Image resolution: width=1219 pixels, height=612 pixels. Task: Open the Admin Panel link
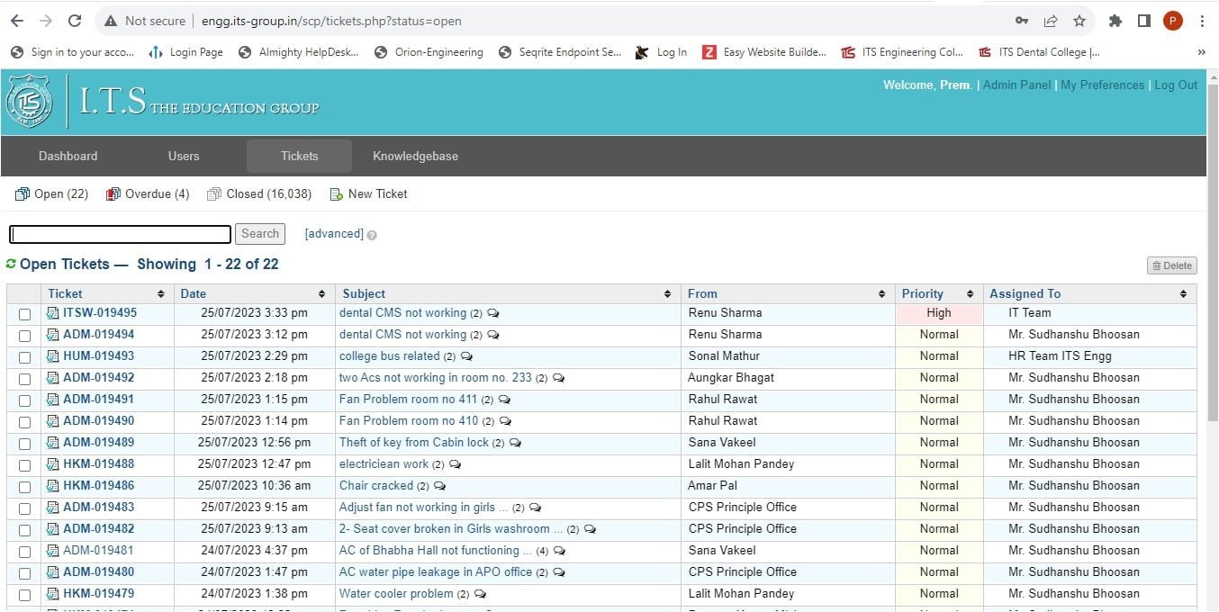(1016, 85)
